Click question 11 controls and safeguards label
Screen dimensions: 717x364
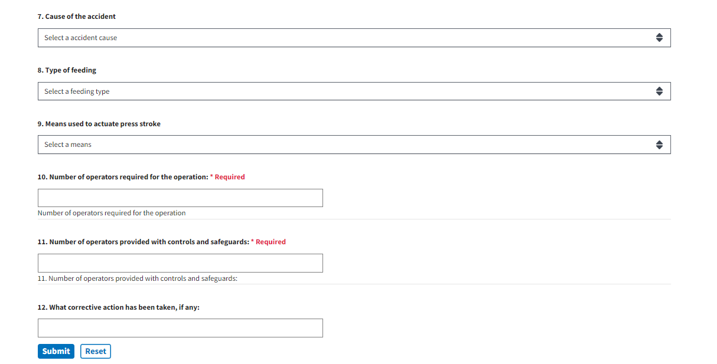tap(143, 242)
